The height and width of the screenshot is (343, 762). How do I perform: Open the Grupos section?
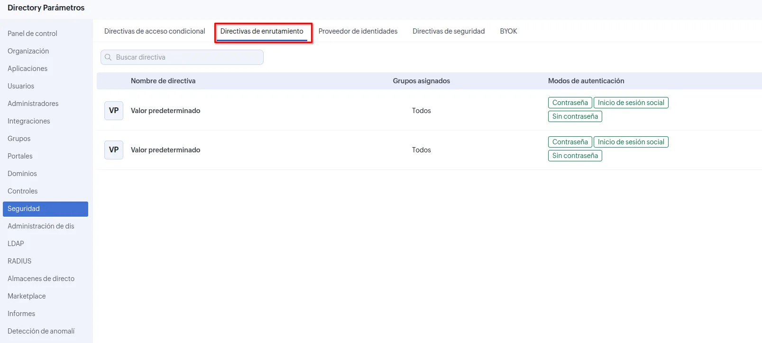pyautogui.click(x=19, y=139)
